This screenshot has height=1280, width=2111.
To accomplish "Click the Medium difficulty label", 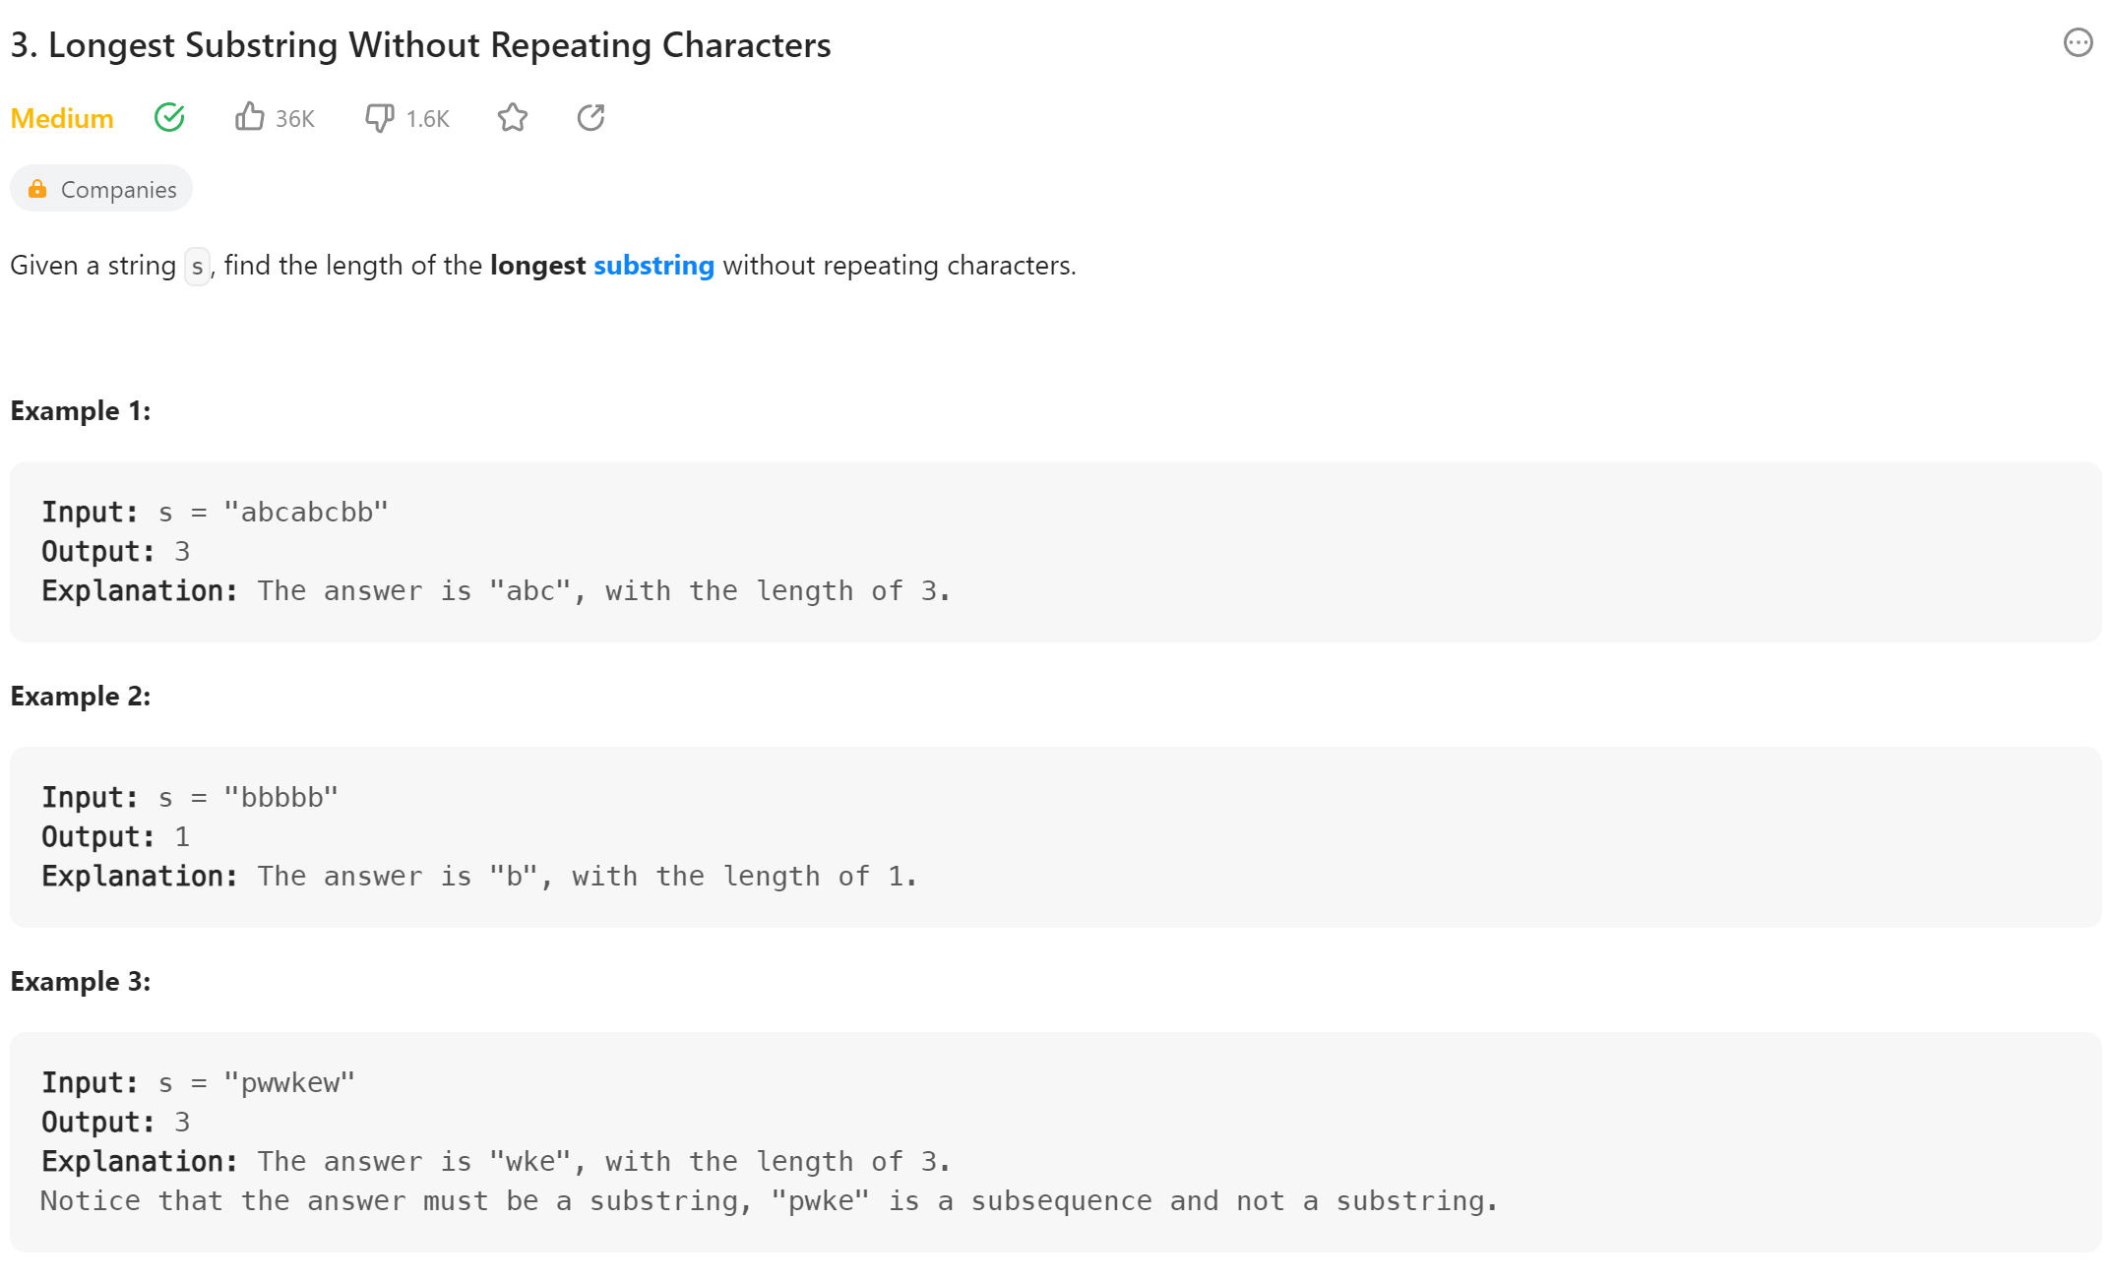I will [62, 119].
